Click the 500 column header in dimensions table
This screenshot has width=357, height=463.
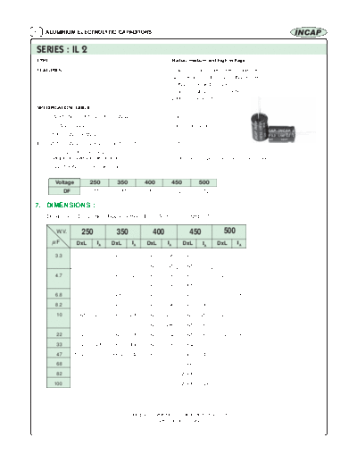[229, 231]
